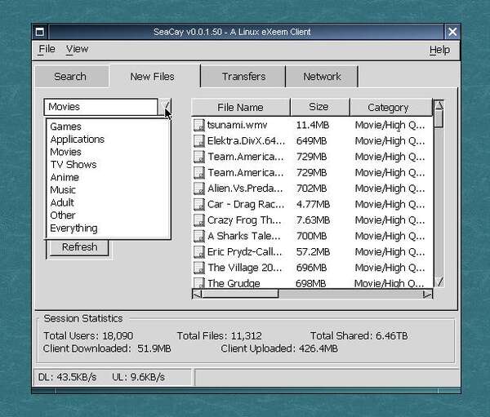Screen dimensions: 490x417
Task: Click the file icon beside Eric Prydz-Call...
Action: coord(199,252)
